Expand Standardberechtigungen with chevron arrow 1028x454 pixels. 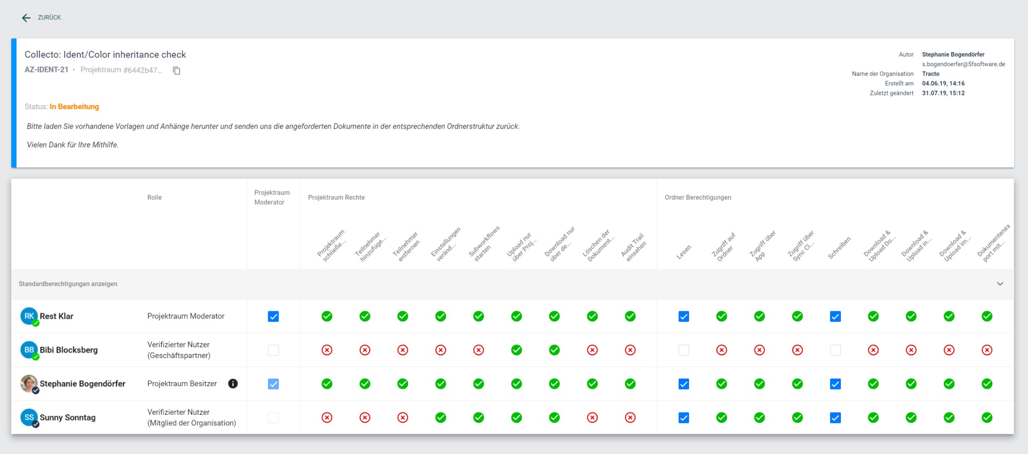point(1000,284)
